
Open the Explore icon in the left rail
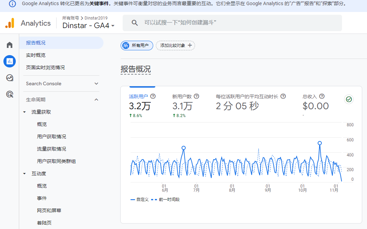(10, 78)
